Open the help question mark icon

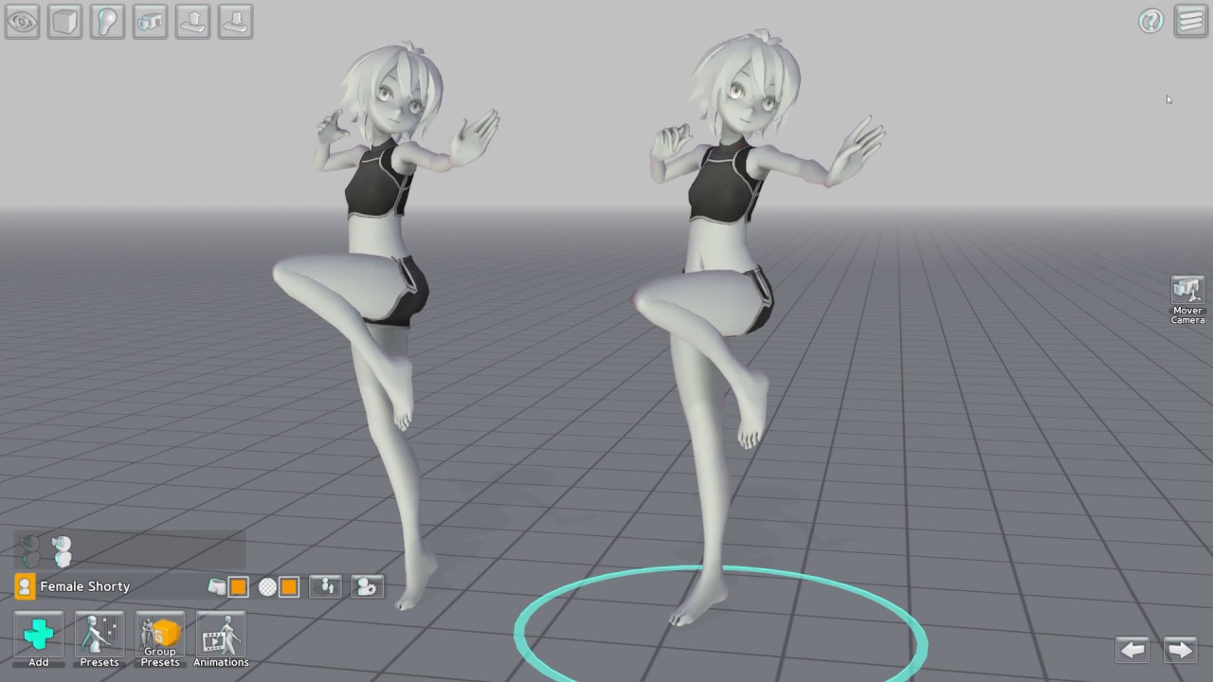coord(1150,21)
